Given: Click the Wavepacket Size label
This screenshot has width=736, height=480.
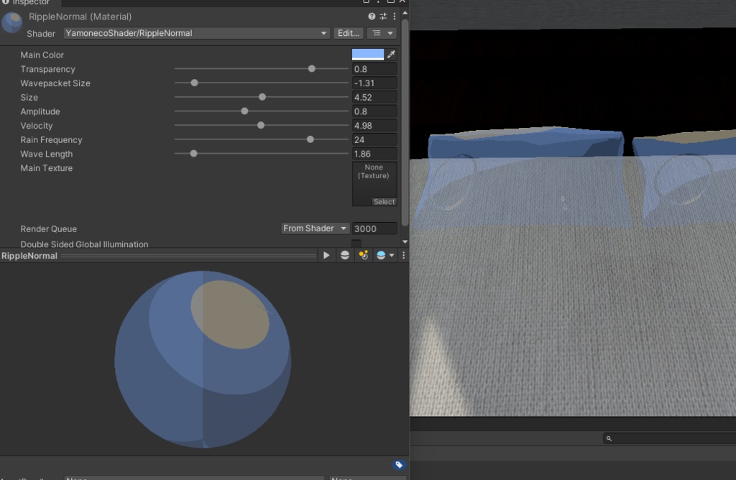Looking at the screenshot, I should [x=55, y=83].
